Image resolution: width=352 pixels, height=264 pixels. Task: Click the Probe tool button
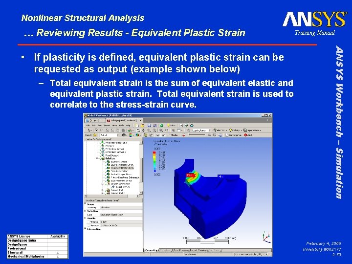click(x=173, y=135)
